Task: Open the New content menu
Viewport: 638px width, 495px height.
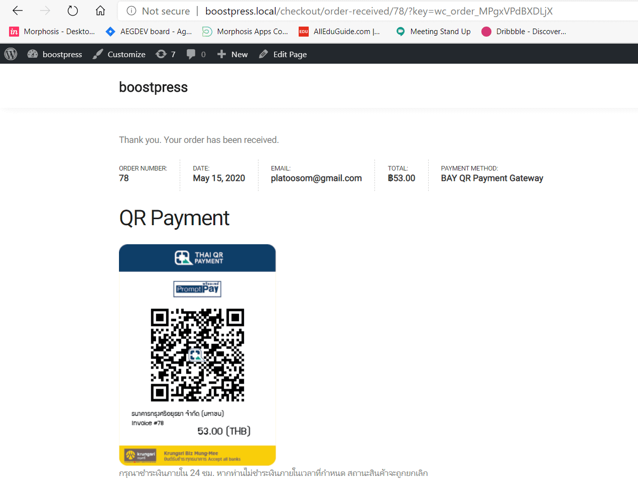Action: [232, 54]
